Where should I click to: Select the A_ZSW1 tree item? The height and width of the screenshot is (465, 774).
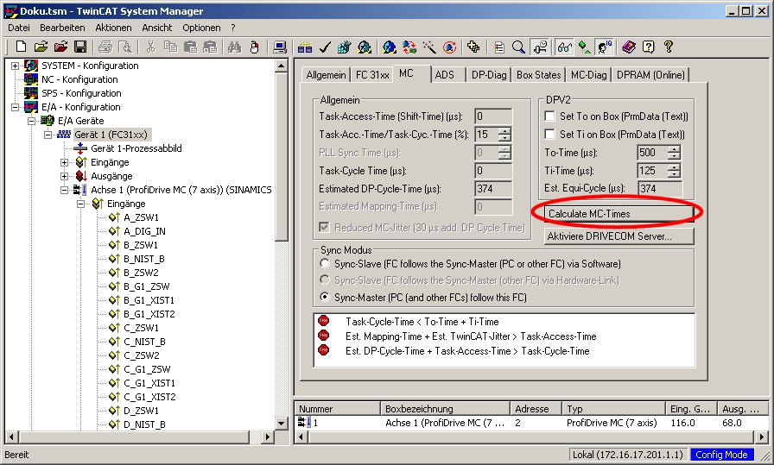[141, 217]
